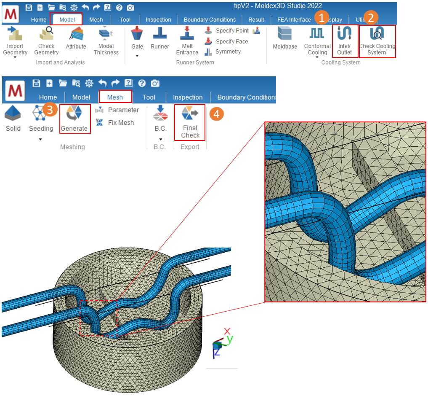Open the Inspection tab in tipV2 window

pos(158,20)
